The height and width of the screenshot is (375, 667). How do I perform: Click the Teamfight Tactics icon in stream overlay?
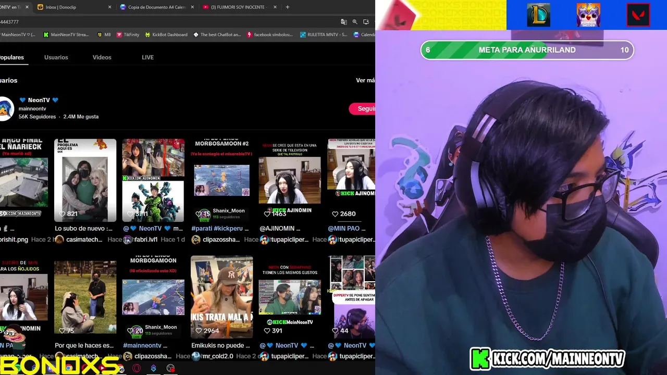[x=588, y=15]
